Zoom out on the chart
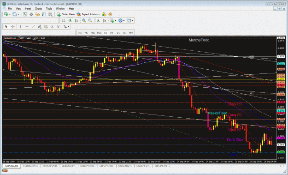Viewport: 288px width, 175px height. pos(90,21)
